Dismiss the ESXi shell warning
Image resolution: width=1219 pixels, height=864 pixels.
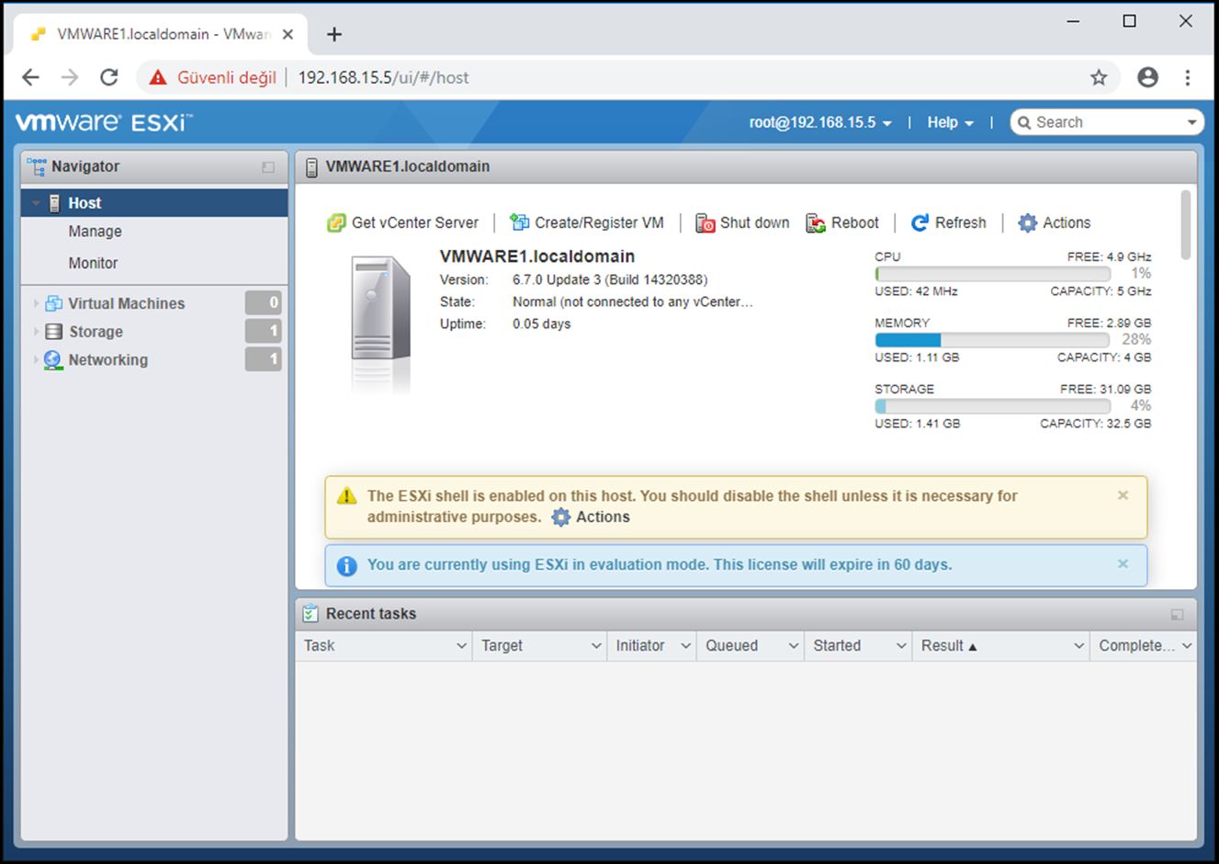(1123, 495)
